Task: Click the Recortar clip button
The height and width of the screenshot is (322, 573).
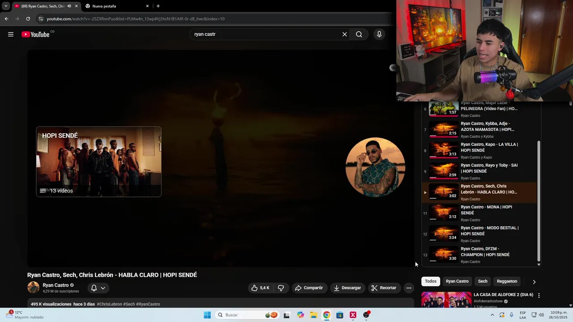Action: click(384, 288)
